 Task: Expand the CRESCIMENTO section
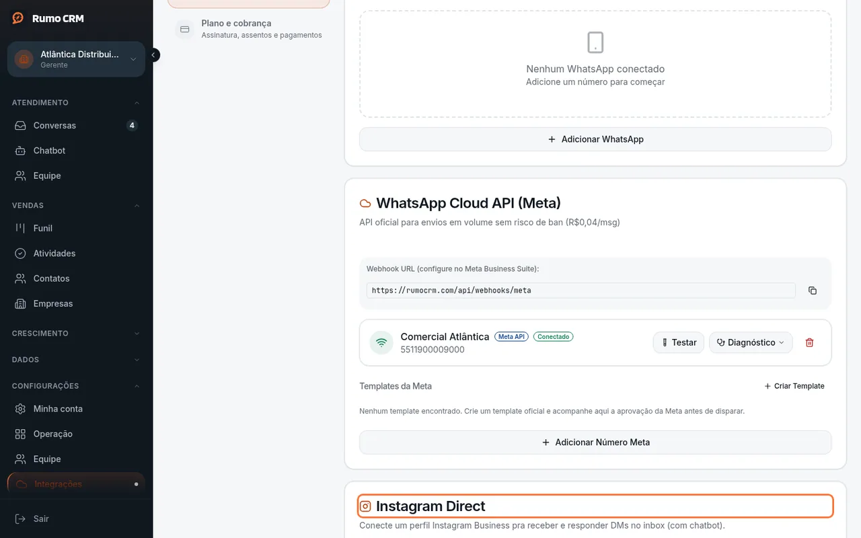click(76, 334)
